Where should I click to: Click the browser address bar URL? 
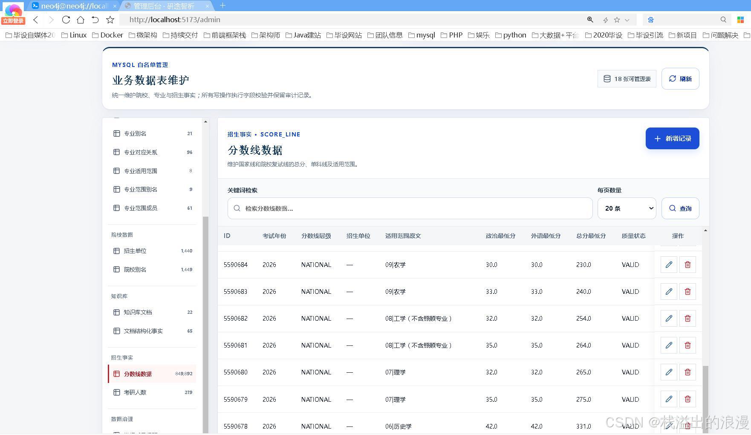point(175,20)
